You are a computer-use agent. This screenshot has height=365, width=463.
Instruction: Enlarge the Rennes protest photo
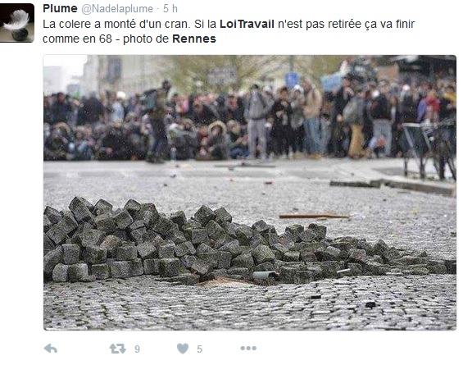point(250,193)
